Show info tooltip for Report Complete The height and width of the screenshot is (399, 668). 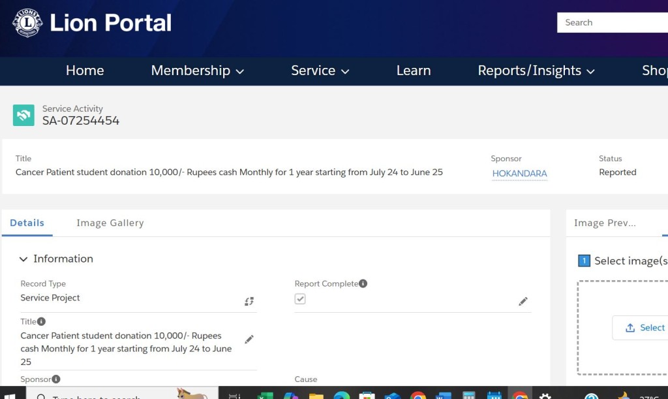pyautogui.click(x=363, y=283)
